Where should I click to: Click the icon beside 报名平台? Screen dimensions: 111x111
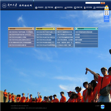pyautogui.click(x=55, y=8)
